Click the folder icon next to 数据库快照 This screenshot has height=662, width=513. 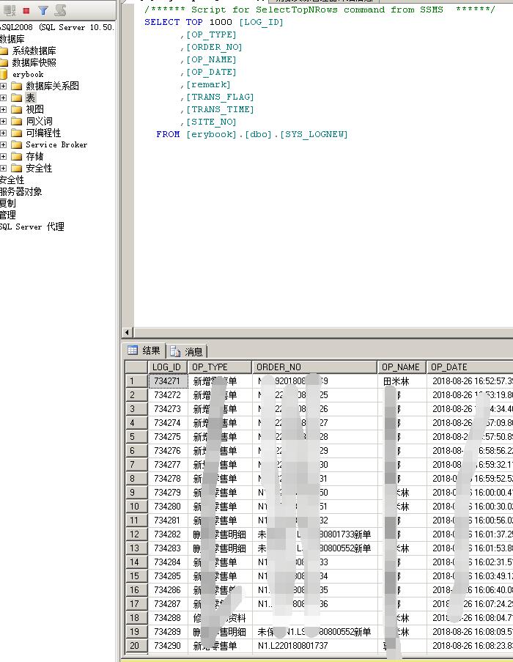[x=4, y=63]
